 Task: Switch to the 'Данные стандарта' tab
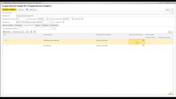pyautogui.click(x=8, y=25)
